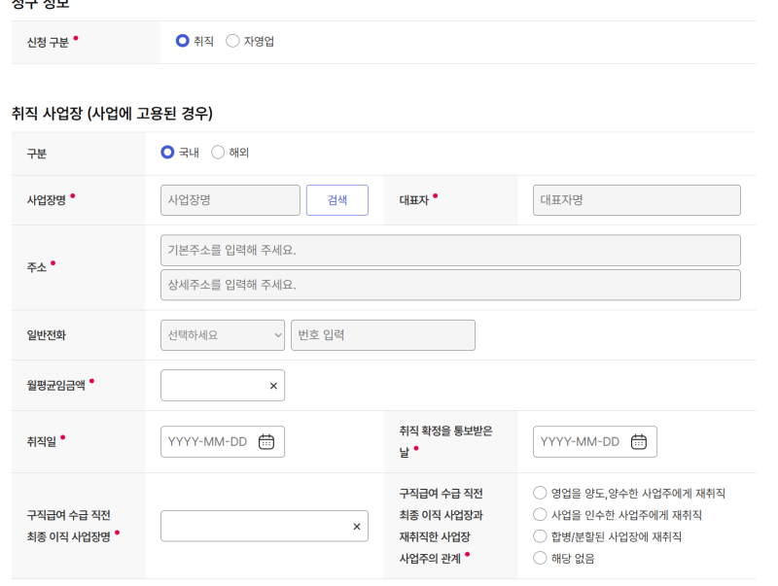
Task: Select 영업을 양도,양수한 사업주에게 재취직
Action: coord(540,493)
